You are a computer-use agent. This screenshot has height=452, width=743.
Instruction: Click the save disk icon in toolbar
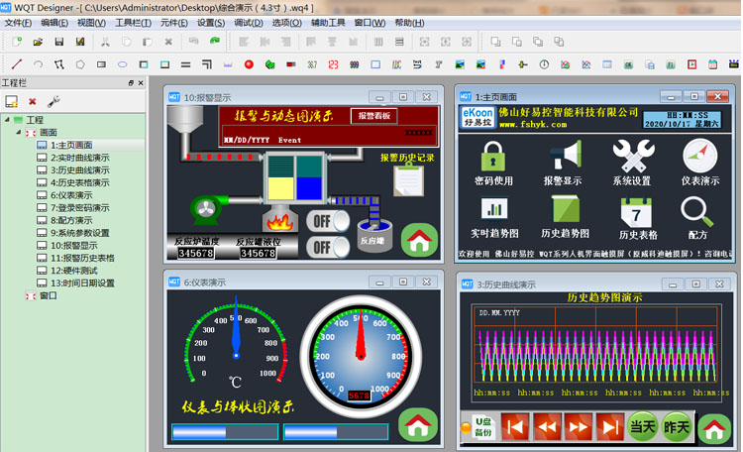coord(58,42)
